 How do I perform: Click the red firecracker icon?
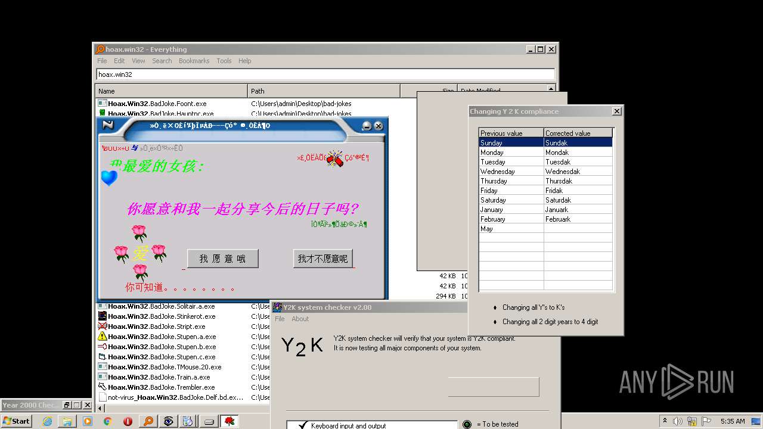click(x=336, y=158)
